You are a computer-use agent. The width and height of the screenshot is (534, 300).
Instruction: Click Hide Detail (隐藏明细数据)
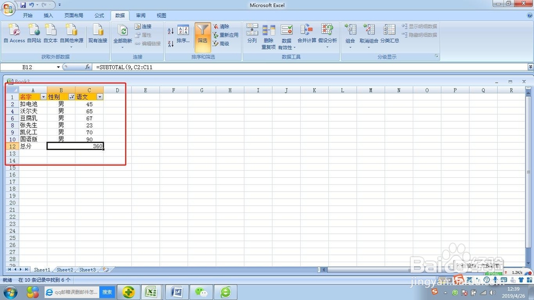click(420, 35)
